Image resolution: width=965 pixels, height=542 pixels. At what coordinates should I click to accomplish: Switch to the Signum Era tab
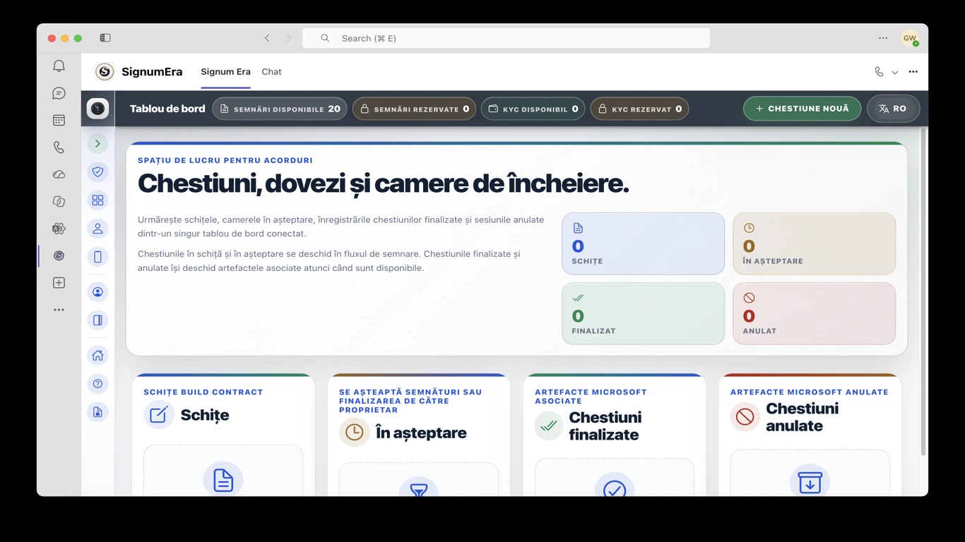coord(225,71)
